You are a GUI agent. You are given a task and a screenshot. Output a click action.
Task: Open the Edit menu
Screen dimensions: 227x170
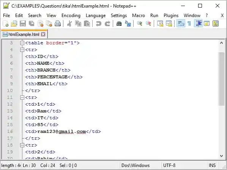point(19,16)
